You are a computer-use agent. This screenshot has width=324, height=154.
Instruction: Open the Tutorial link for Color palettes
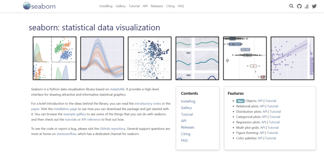pyautogui.click(x=271, y=138)
